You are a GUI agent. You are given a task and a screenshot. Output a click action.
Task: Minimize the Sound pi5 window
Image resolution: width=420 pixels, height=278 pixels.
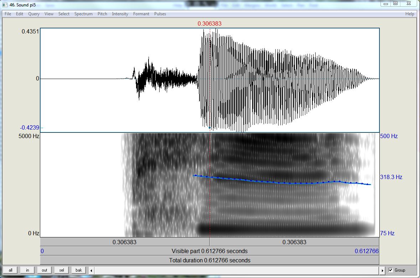pos(386,4)
